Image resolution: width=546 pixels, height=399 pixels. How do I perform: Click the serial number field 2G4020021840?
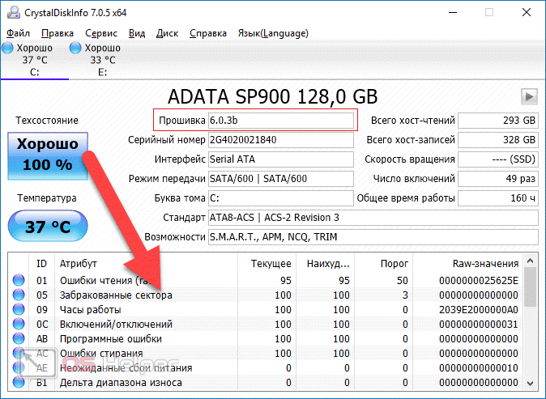coord(281,140)
